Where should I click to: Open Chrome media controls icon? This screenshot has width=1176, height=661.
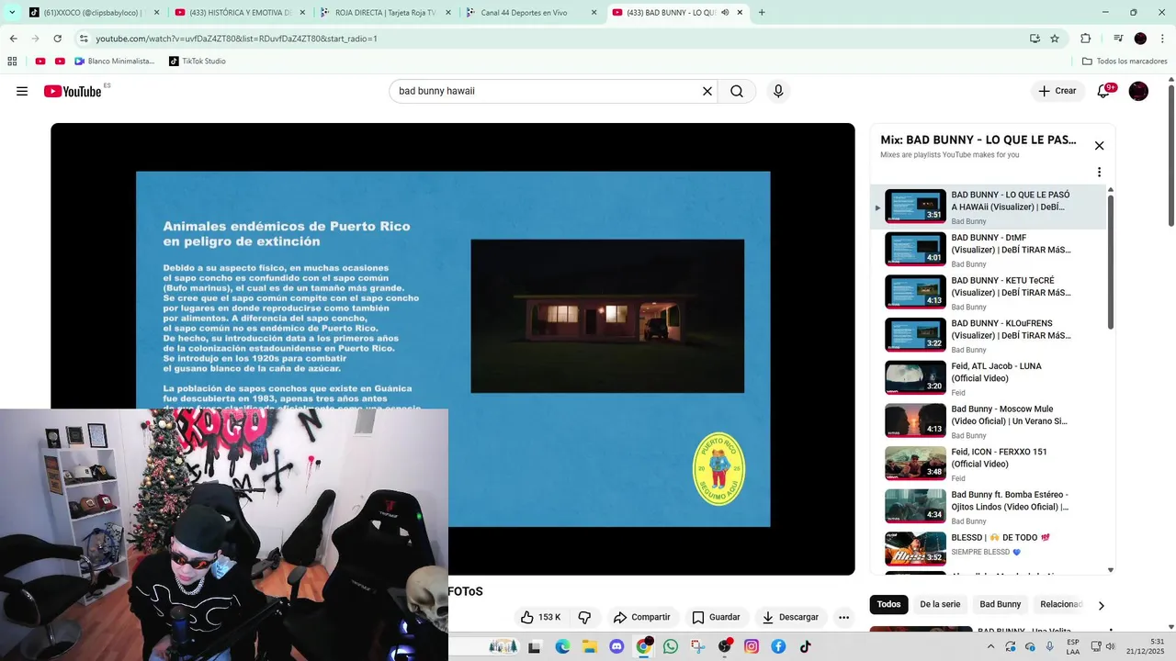1118,39
